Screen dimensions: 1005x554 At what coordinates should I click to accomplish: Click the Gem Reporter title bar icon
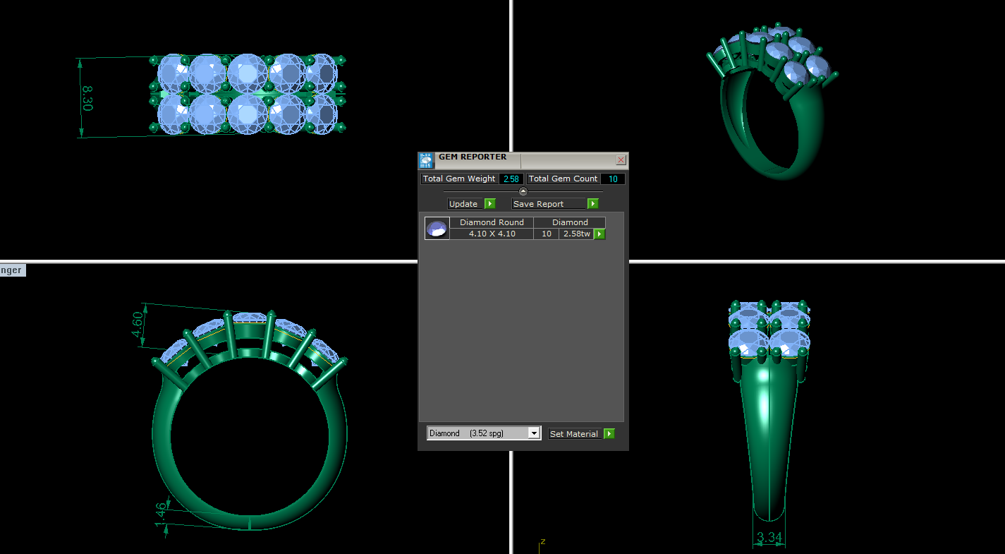426,160
